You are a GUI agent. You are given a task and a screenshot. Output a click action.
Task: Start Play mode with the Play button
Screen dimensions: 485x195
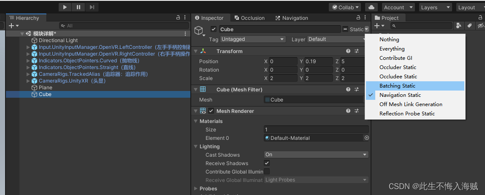point(65,7)
